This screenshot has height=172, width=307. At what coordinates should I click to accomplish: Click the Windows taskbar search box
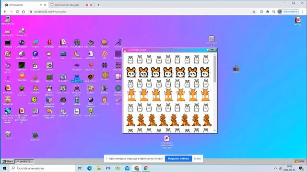42,168
